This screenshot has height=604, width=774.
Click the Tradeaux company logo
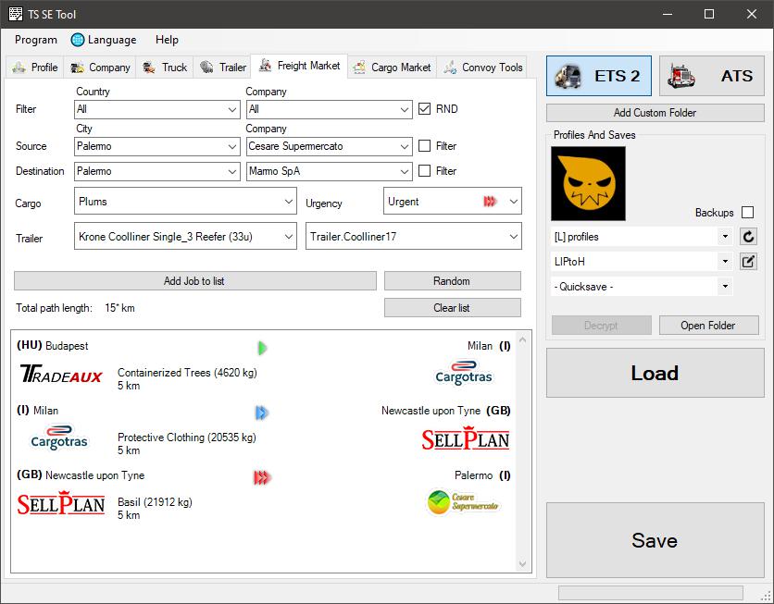(61, 375)
